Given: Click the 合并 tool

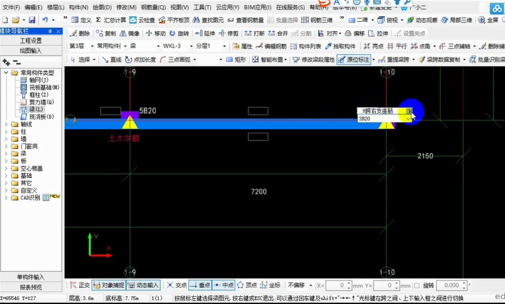Looking at the screenshot, I should click(278, 33).
